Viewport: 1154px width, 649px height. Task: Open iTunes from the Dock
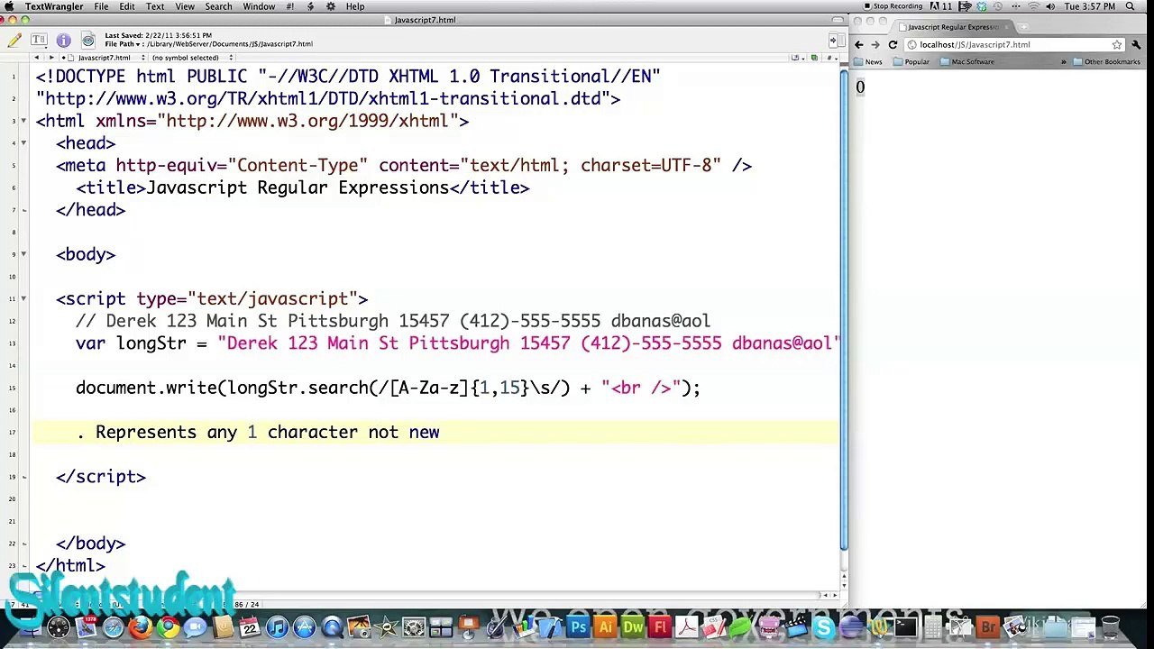click(277, 626)
